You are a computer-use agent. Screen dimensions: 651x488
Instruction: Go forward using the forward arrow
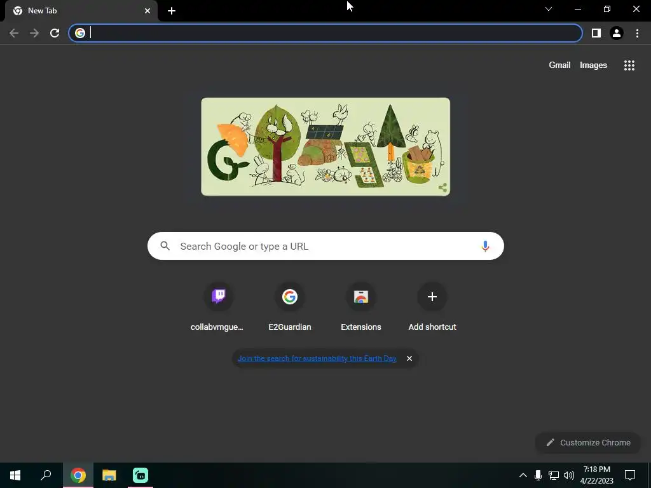click(34, 33)
